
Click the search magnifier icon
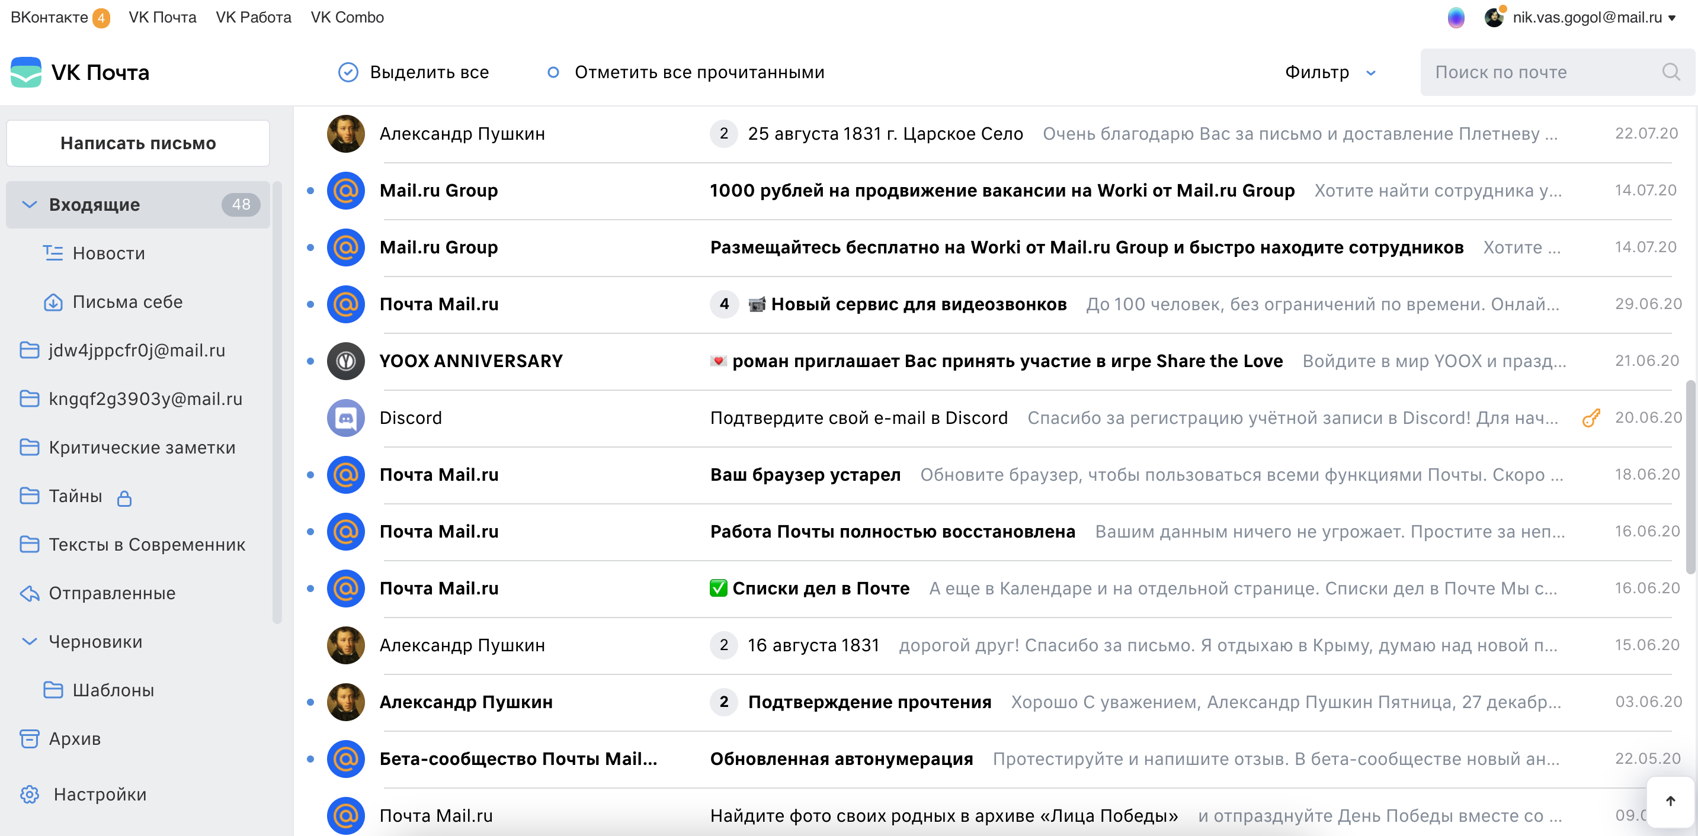point(1670,72)
